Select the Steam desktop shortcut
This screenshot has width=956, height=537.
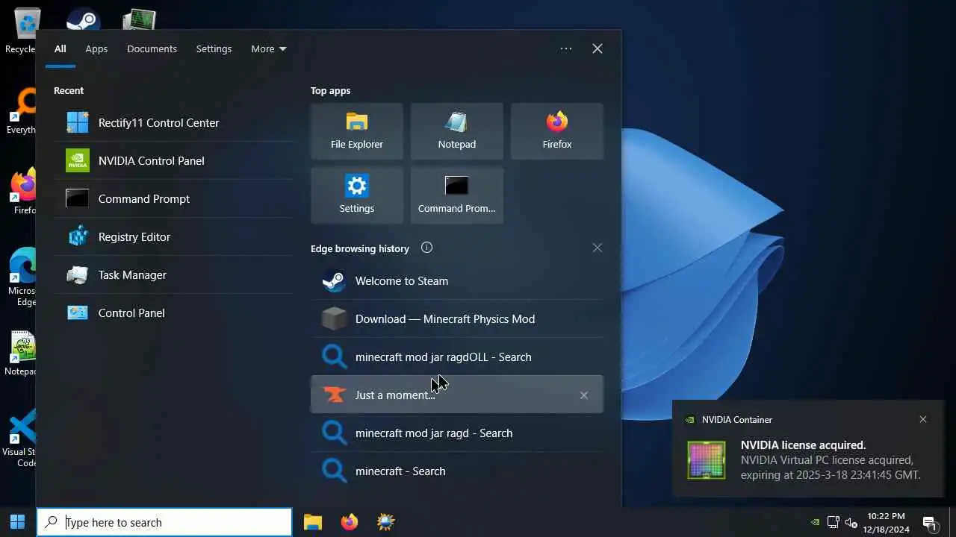(x=83, y=19)
